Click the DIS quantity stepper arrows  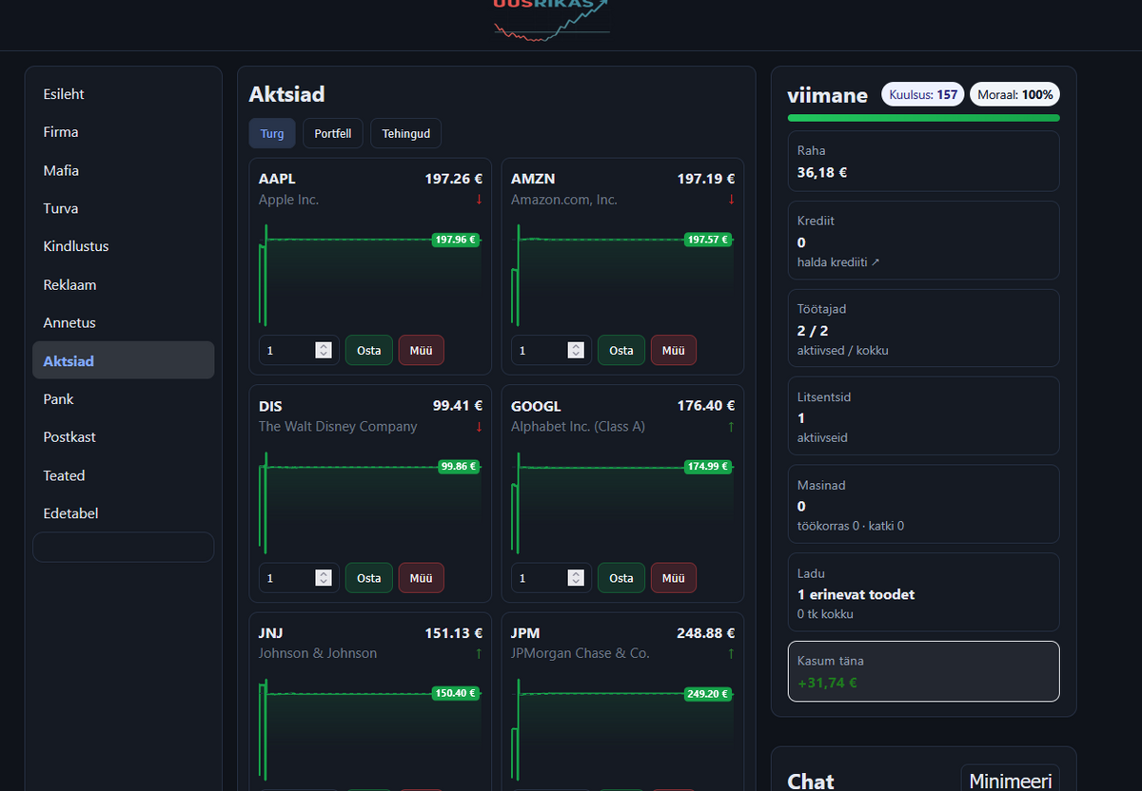pos(324,577)
